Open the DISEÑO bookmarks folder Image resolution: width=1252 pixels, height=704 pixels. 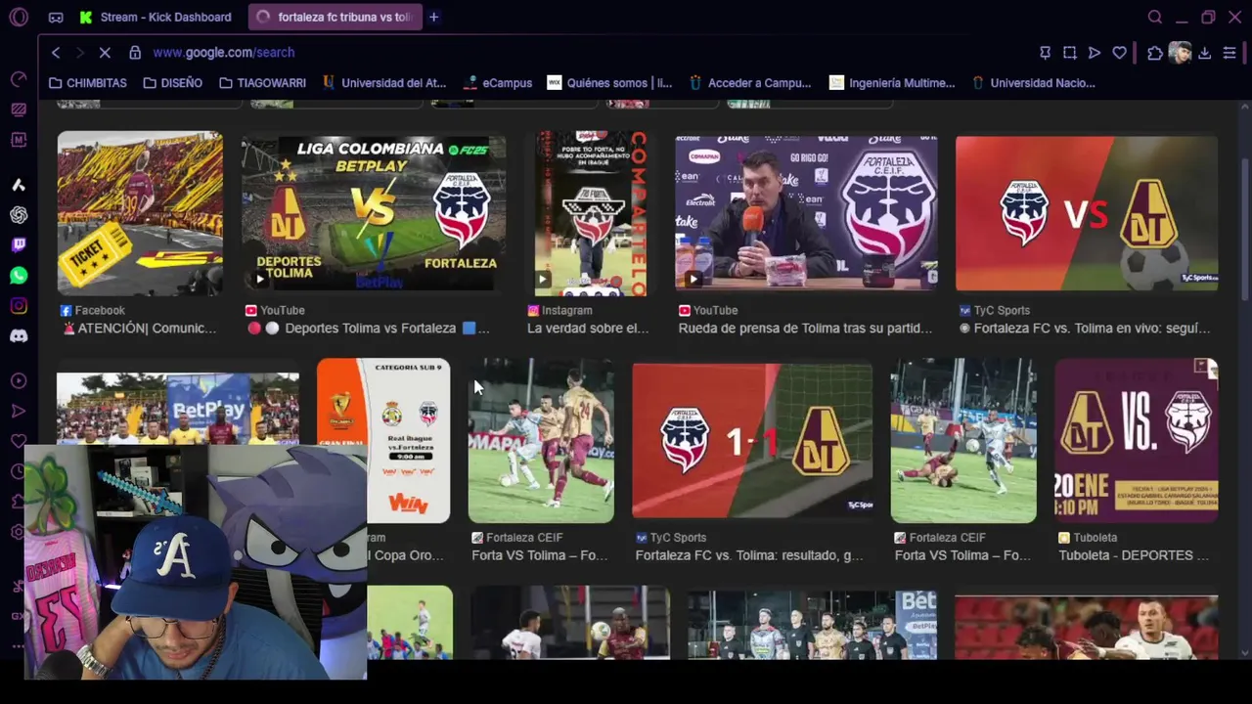[173, 83]
